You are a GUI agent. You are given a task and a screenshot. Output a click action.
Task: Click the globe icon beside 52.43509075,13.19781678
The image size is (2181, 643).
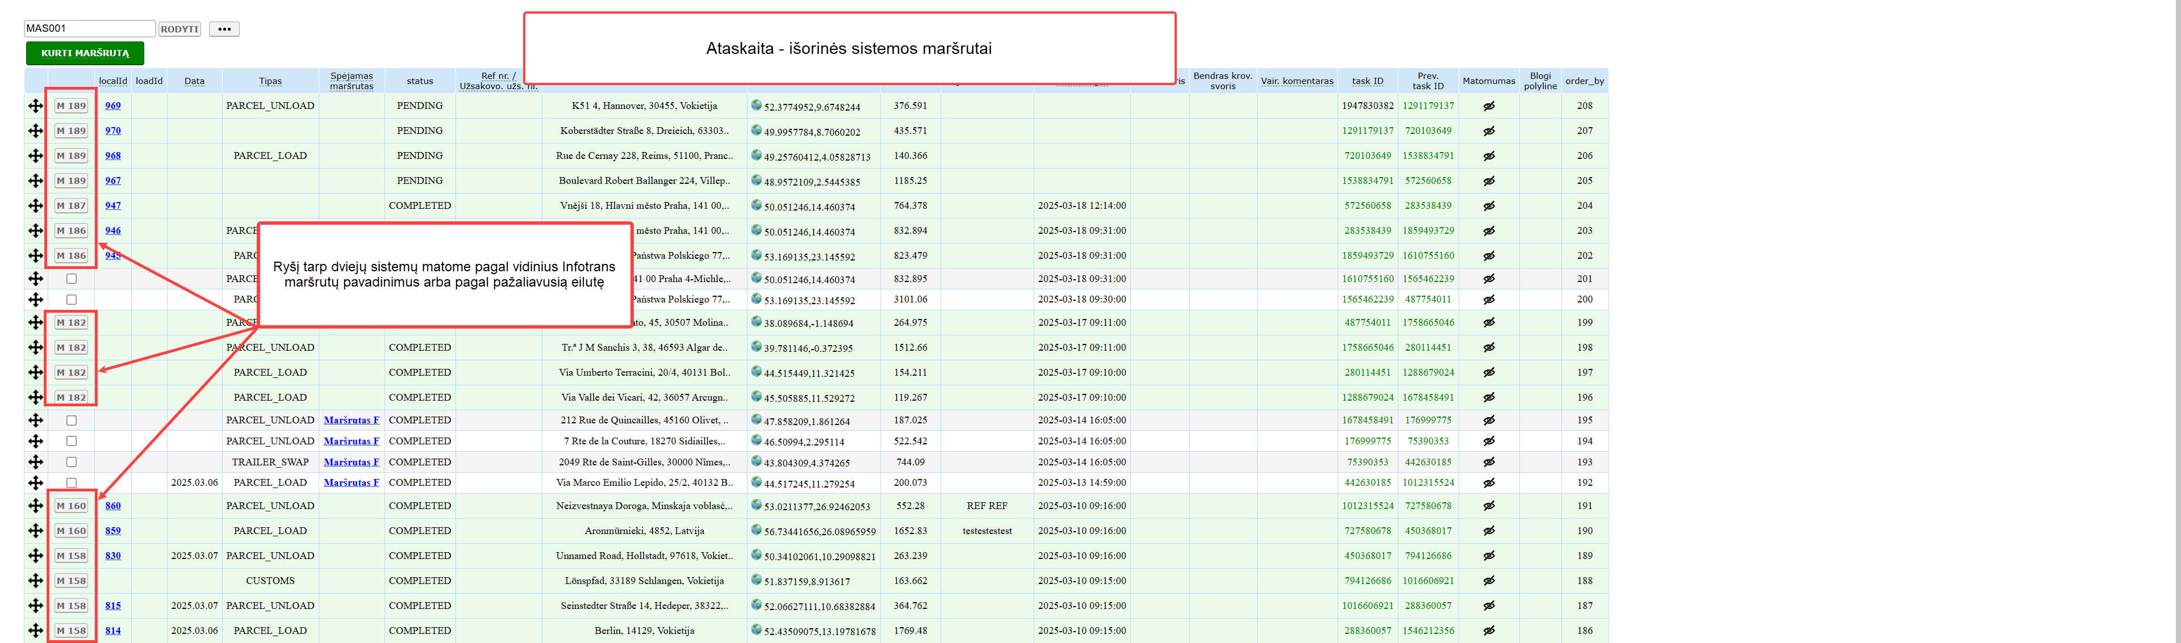coord(756,629)
